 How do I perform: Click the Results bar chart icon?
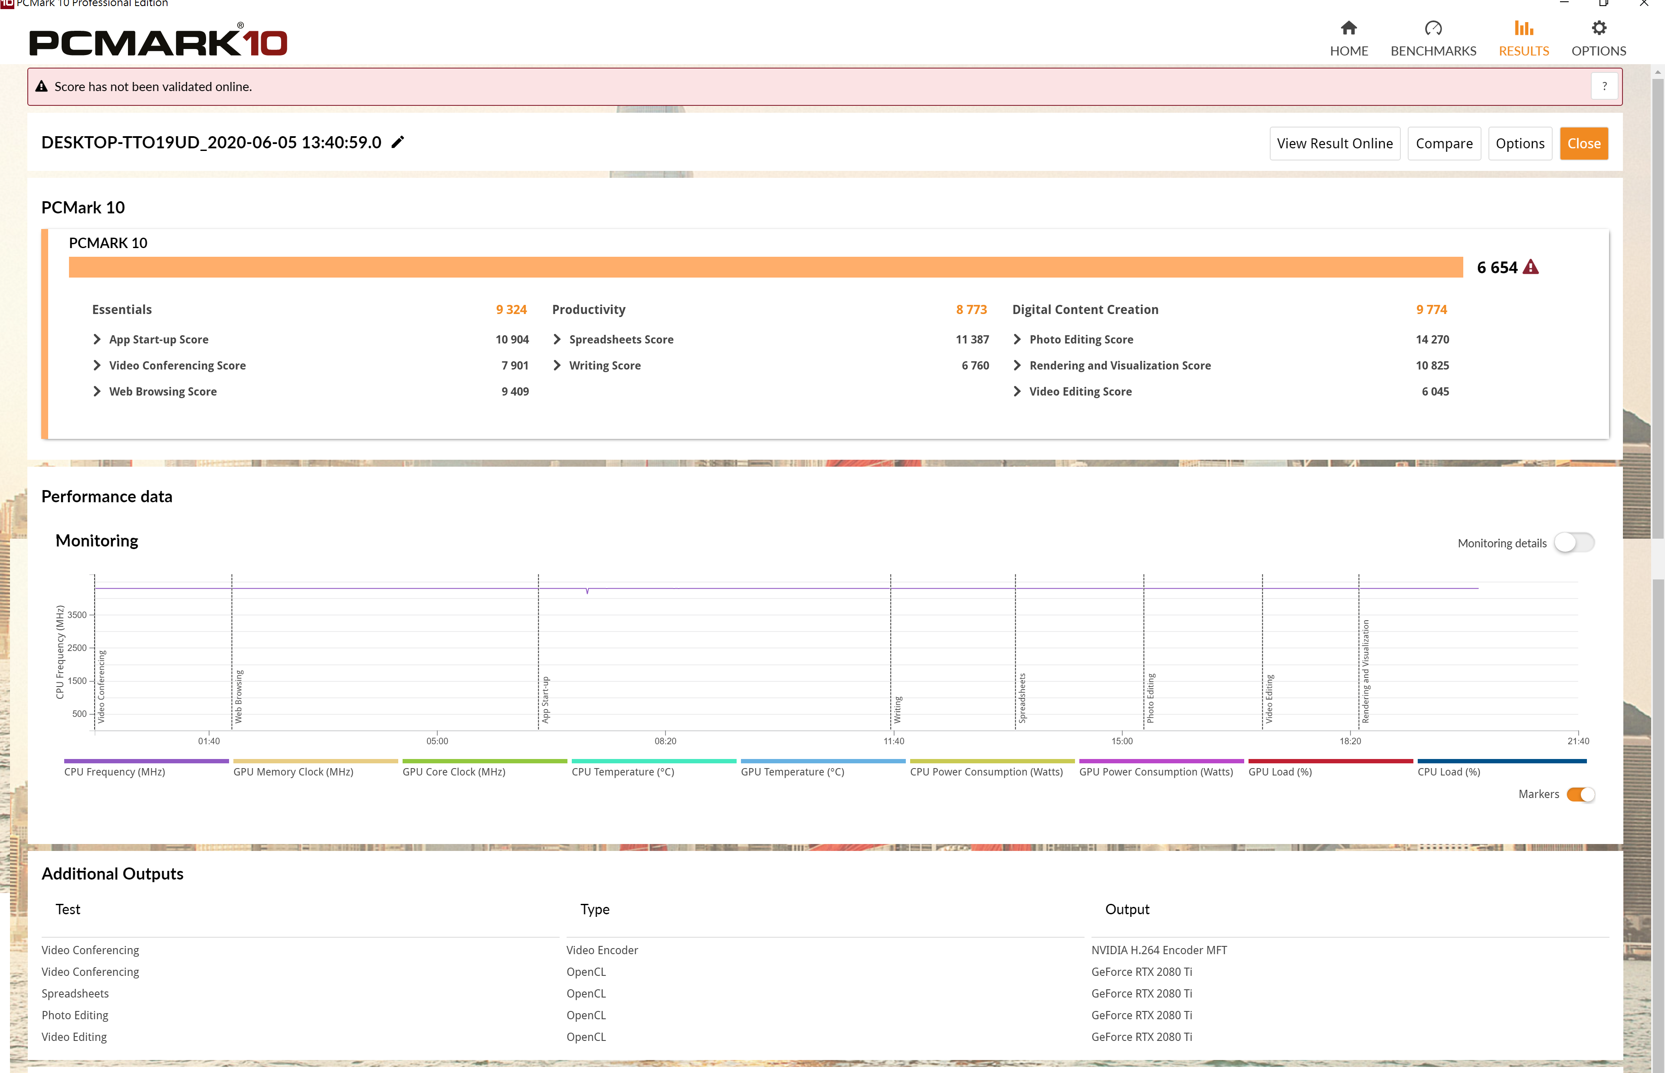pos(1524,28)
